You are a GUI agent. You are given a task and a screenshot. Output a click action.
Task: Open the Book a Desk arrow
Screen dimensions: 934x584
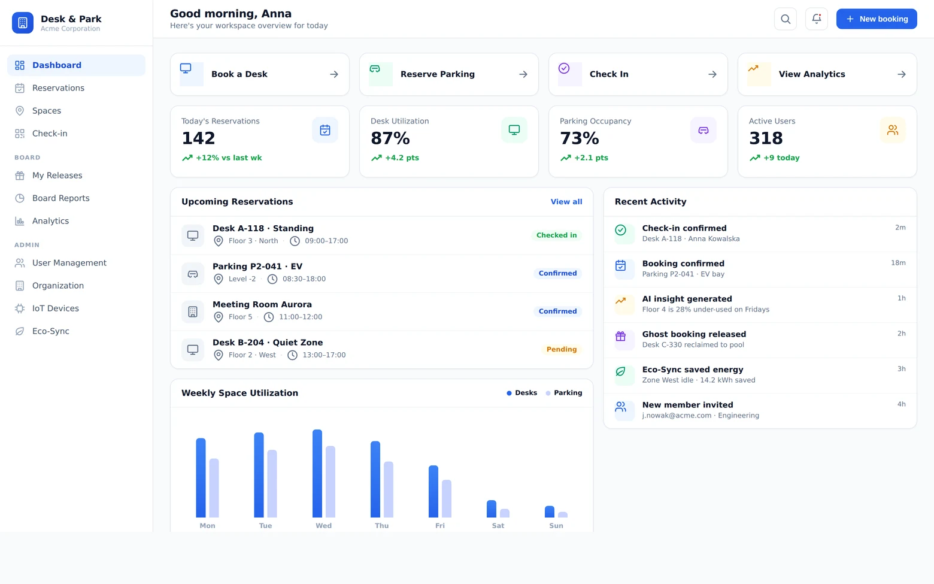[334, 74]
